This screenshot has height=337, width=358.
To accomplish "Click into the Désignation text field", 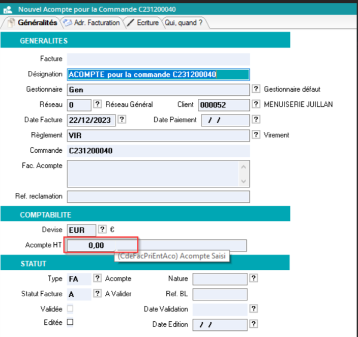I will 158,74.
